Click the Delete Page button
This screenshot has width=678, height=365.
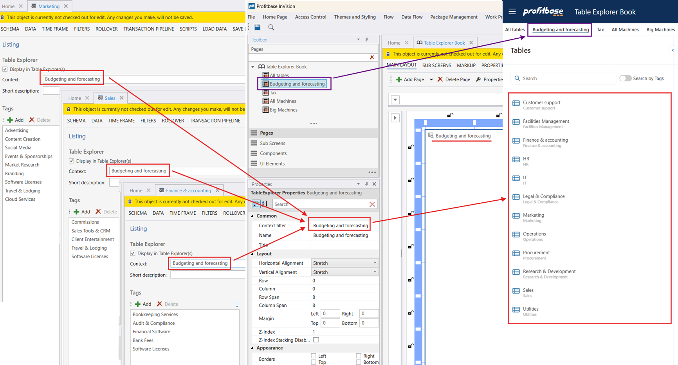454,79
